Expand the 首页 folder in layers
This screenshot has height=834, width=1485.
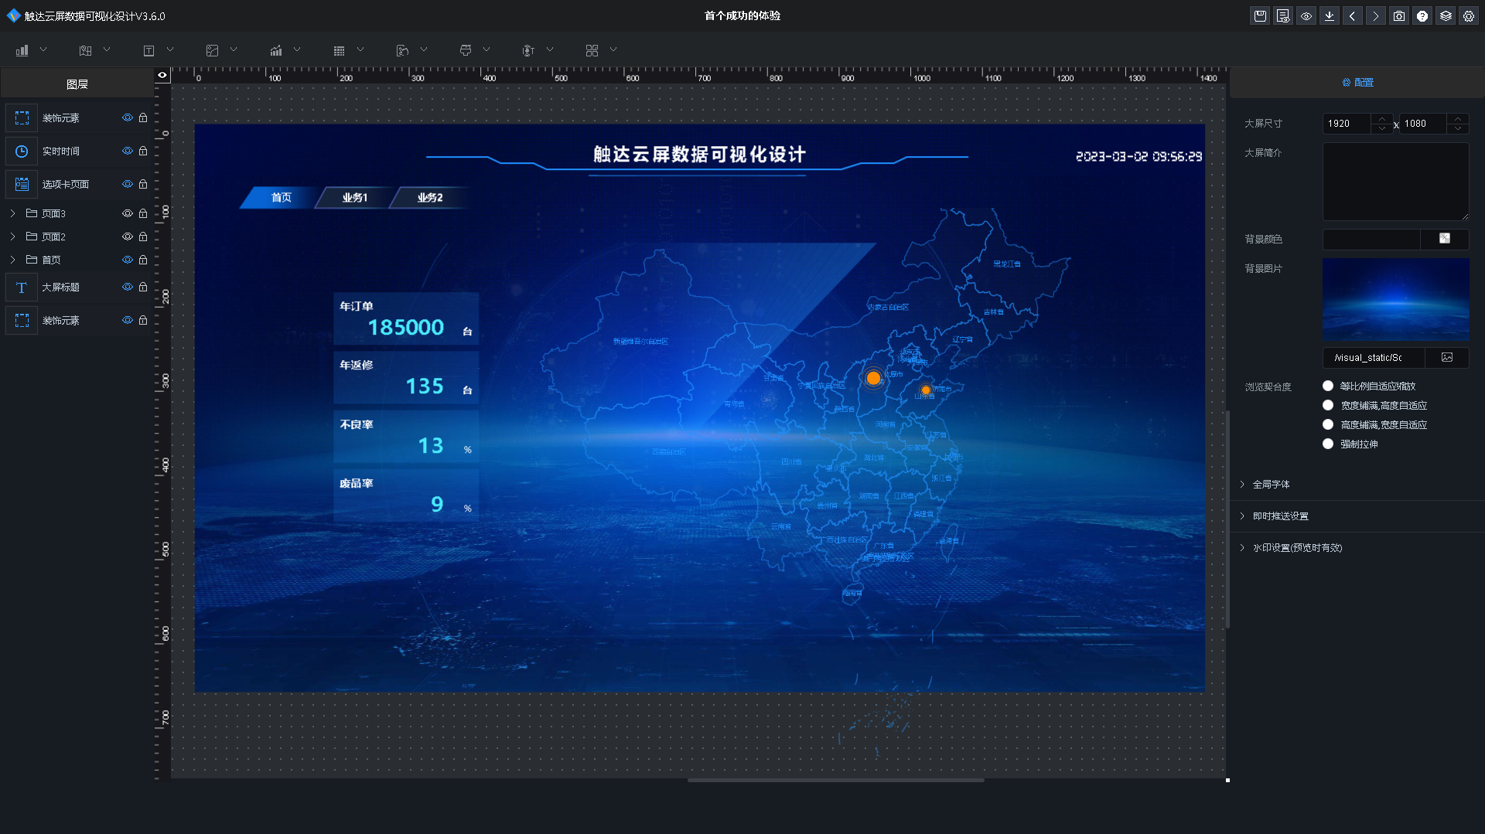tap(12, 260)
